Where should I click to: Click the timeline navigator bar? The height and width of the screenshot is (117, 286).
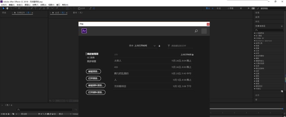tap(247, 109)
